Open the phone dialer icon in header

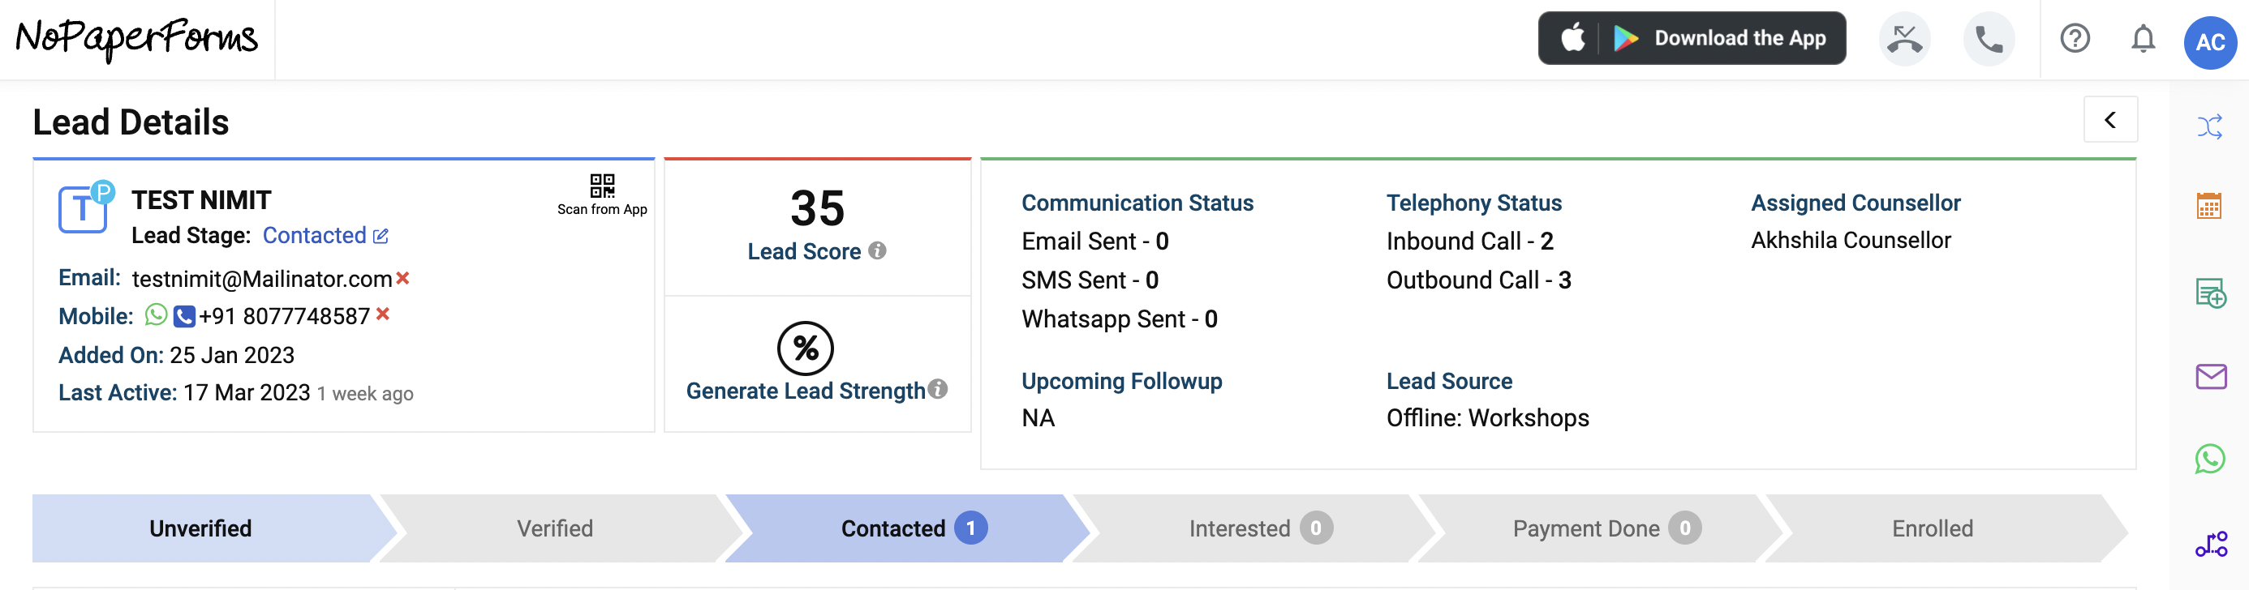coord(1989,39)
